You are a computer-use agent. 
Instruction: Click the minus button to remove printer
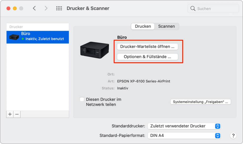point(17,114)
